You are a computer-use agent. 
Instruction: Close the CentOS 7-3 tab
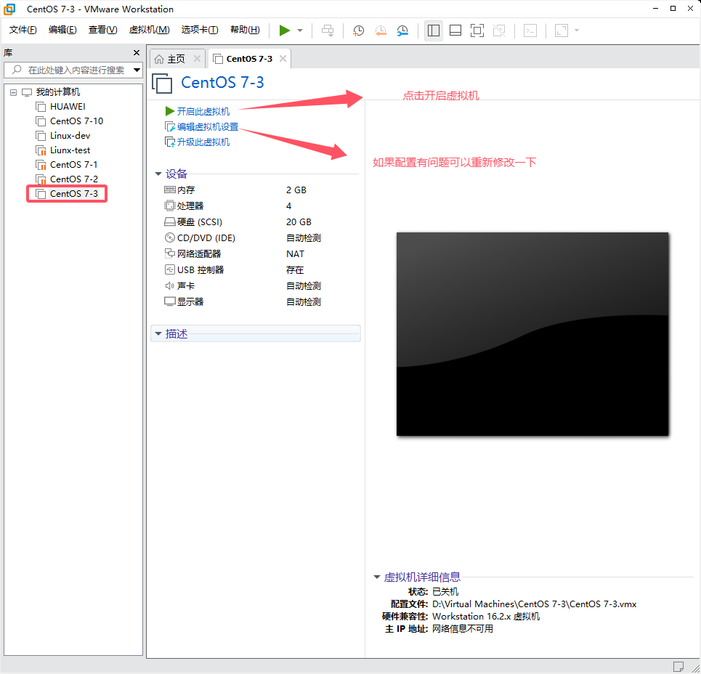[283, 59]
